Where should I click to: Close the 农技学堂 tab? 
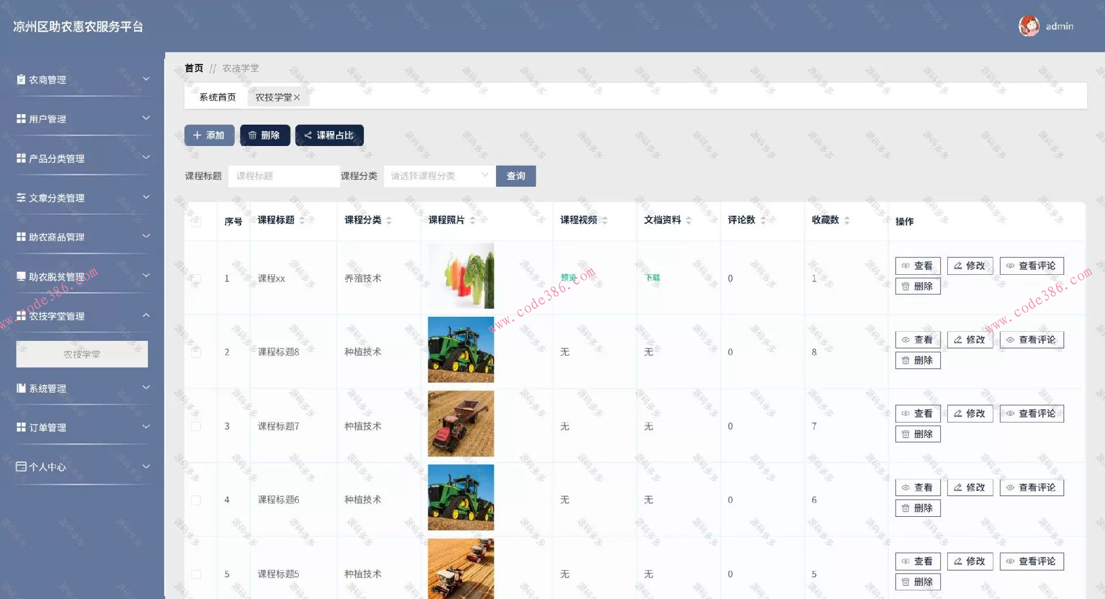(x=297, y=98)
